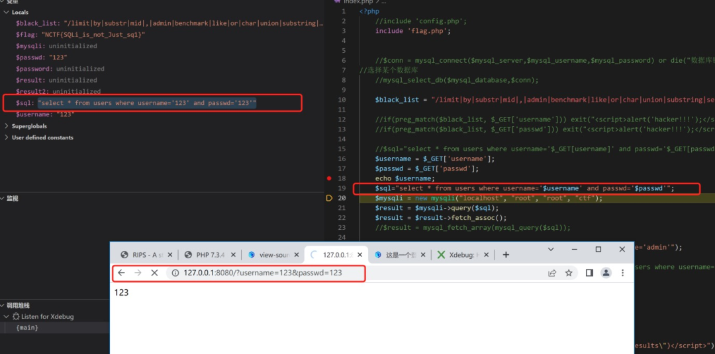
Task: Click the $sql assignment on line 19
Action: pyautogui.click(x=524, y=188)
